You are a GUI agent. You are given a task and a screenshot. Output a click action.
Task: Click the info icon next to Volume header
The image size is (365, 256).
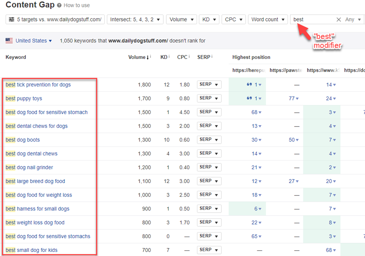(150, 57)
